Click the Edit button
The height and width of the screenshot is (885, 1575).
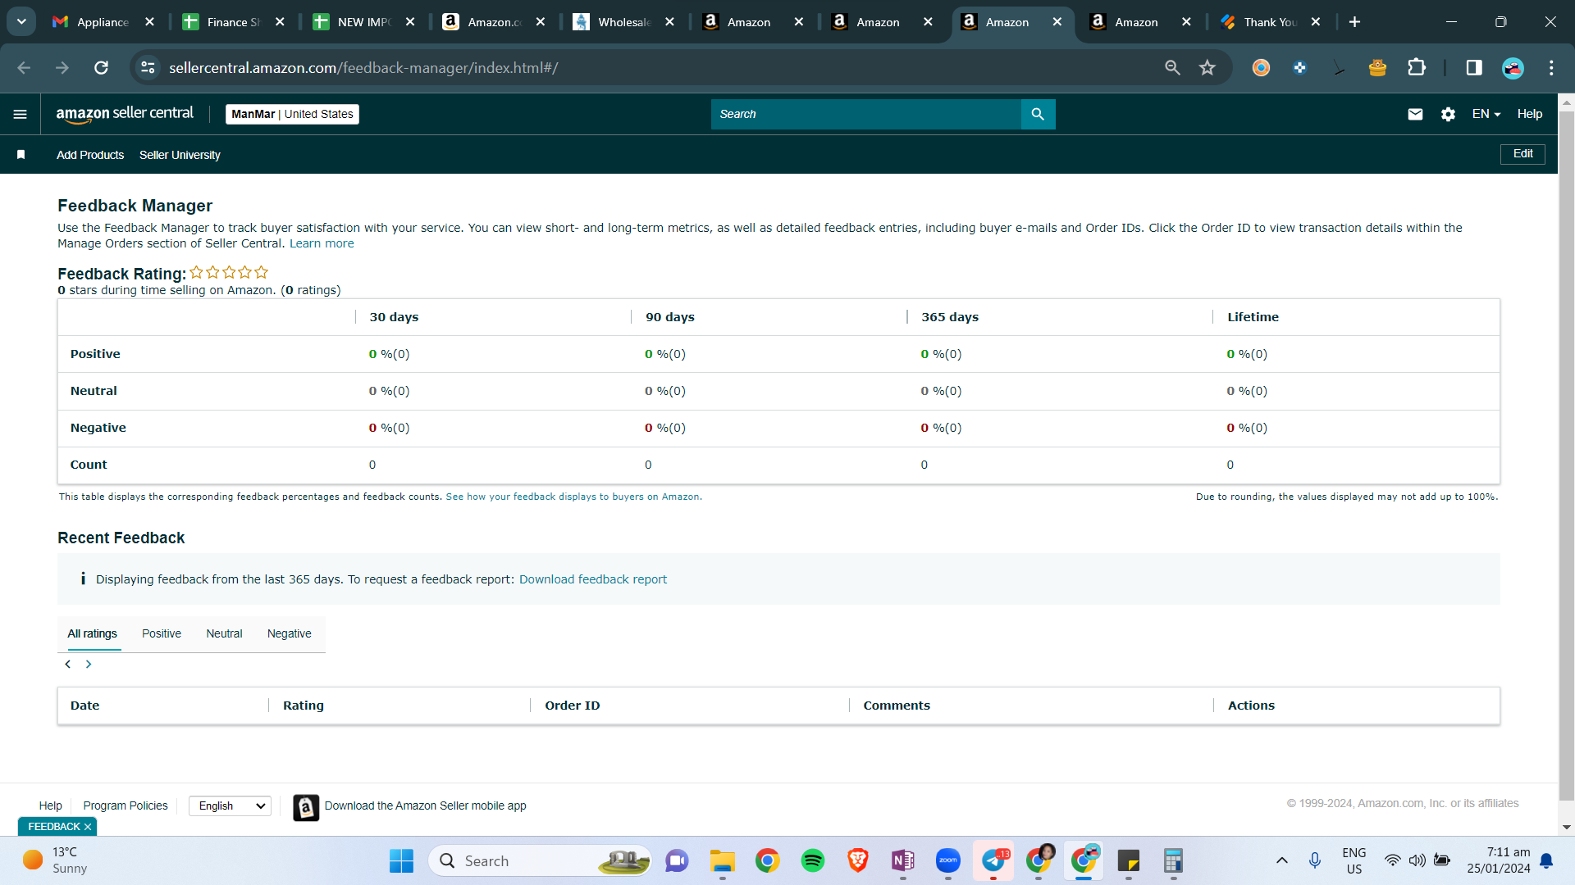pyautogui.click(x=1522, y=154)
